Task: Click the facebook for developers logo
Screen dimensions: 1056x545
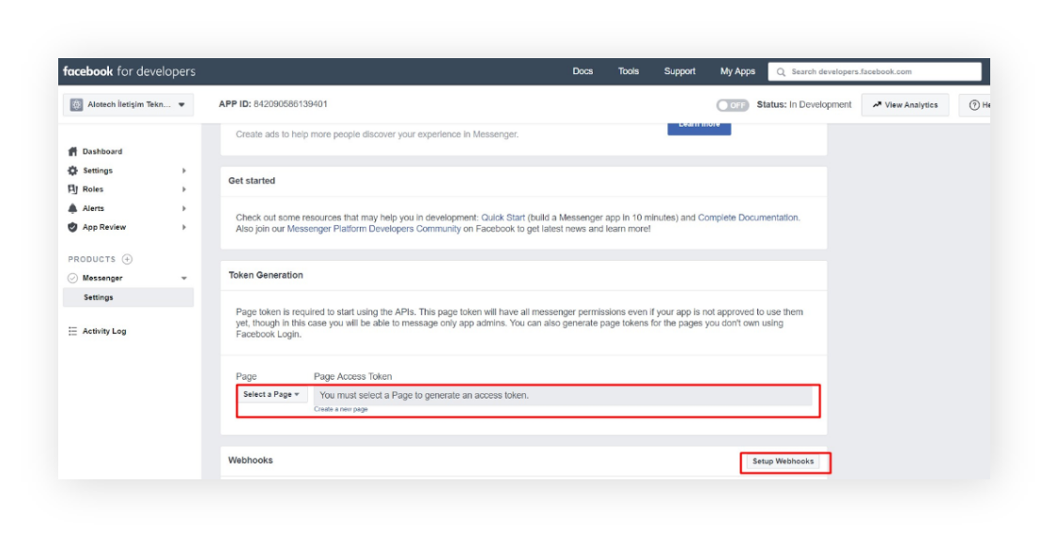Action: [x=130, y=71]
